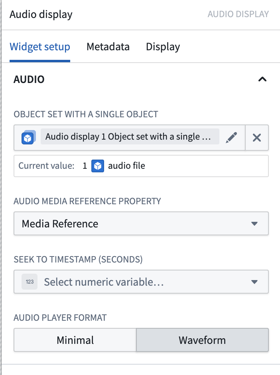The width and height of the screenshot is (280, 375).
Task: Click the highlighted Waveform format segment
Action: pos(202,340)
